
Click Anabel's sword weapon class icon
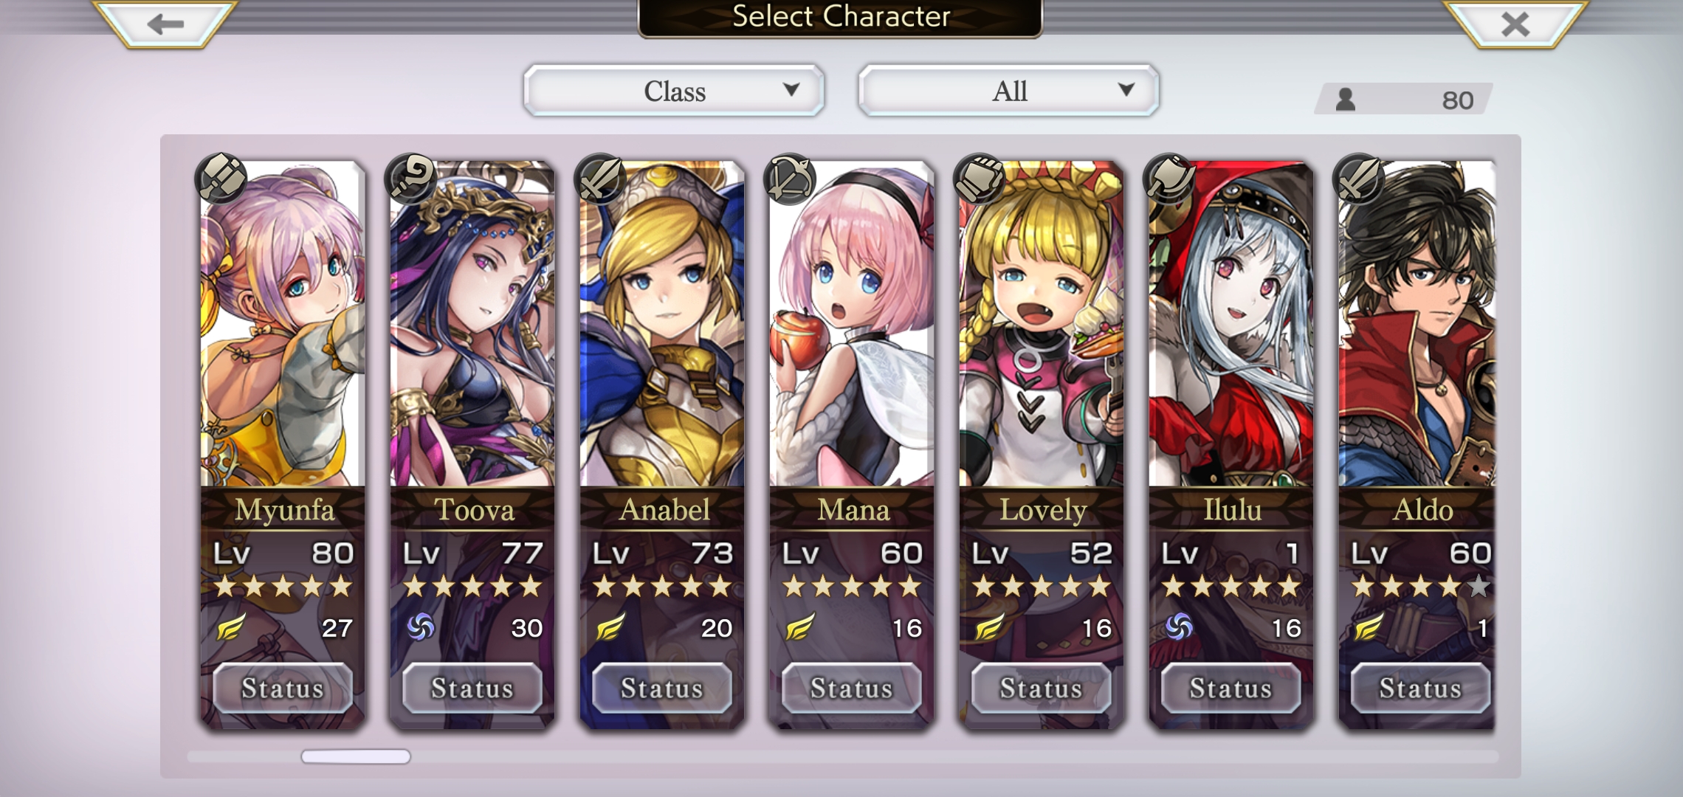pyautogui.click(x=600, y=179)
